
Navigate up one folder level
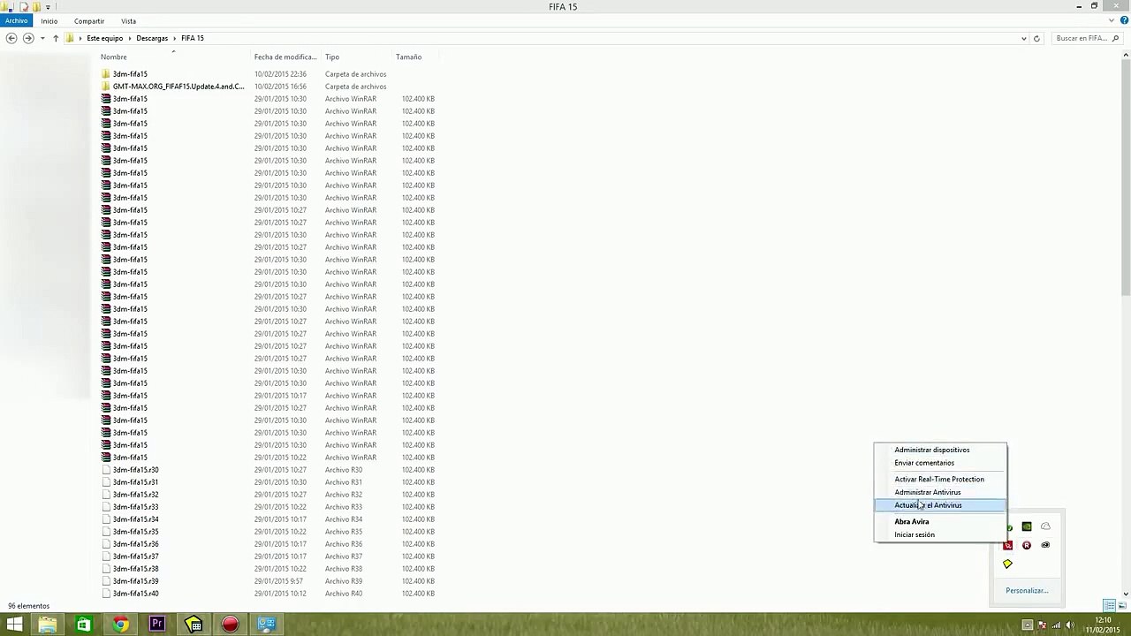[x=56, y=38]
